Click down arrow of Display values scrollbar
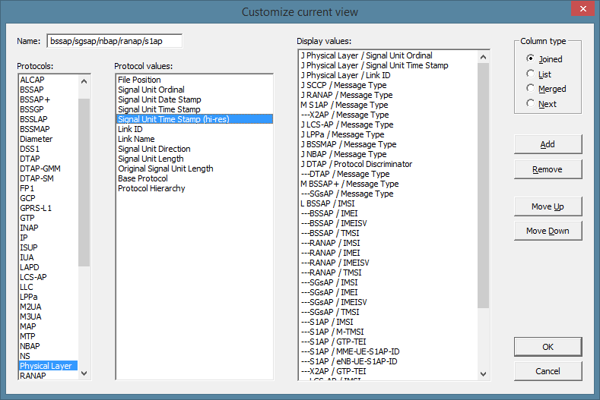 [484, 374]
